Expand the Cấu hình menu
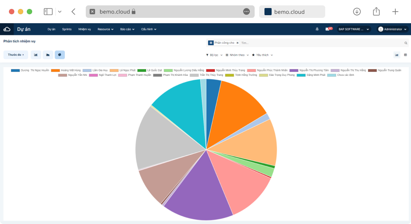This screenshot has height=224, width=411. coord(149,29)
